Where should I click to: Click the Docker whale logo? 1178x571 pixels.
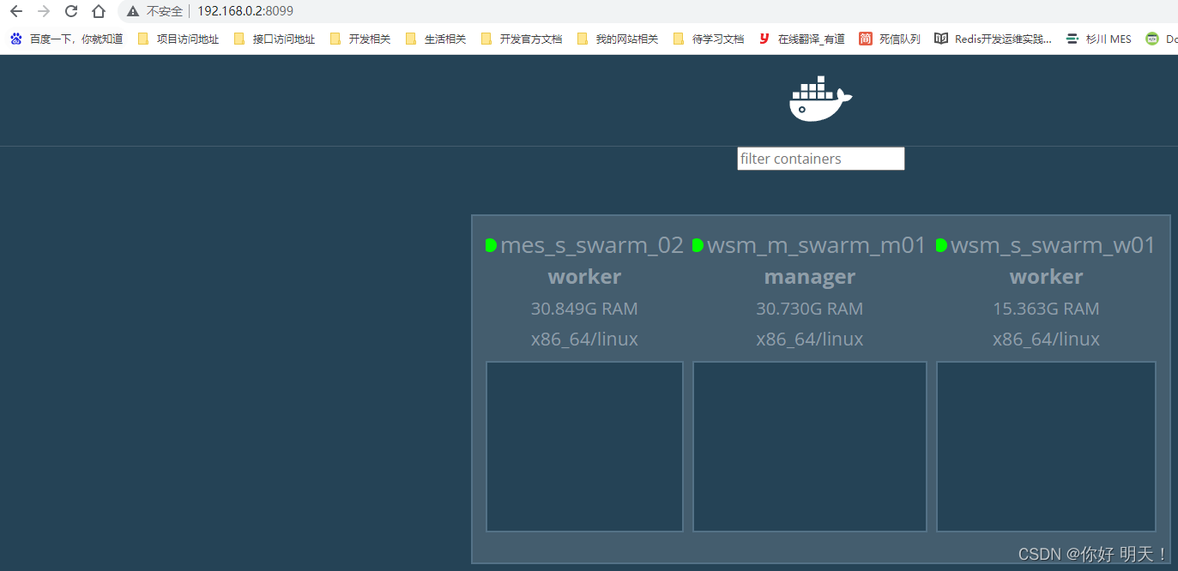click(820, 99)
